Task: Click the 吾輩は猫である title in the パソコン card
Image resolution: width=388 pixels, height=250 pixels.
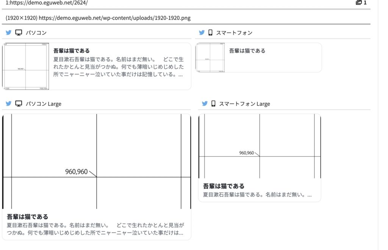Action: coord(72,50)
